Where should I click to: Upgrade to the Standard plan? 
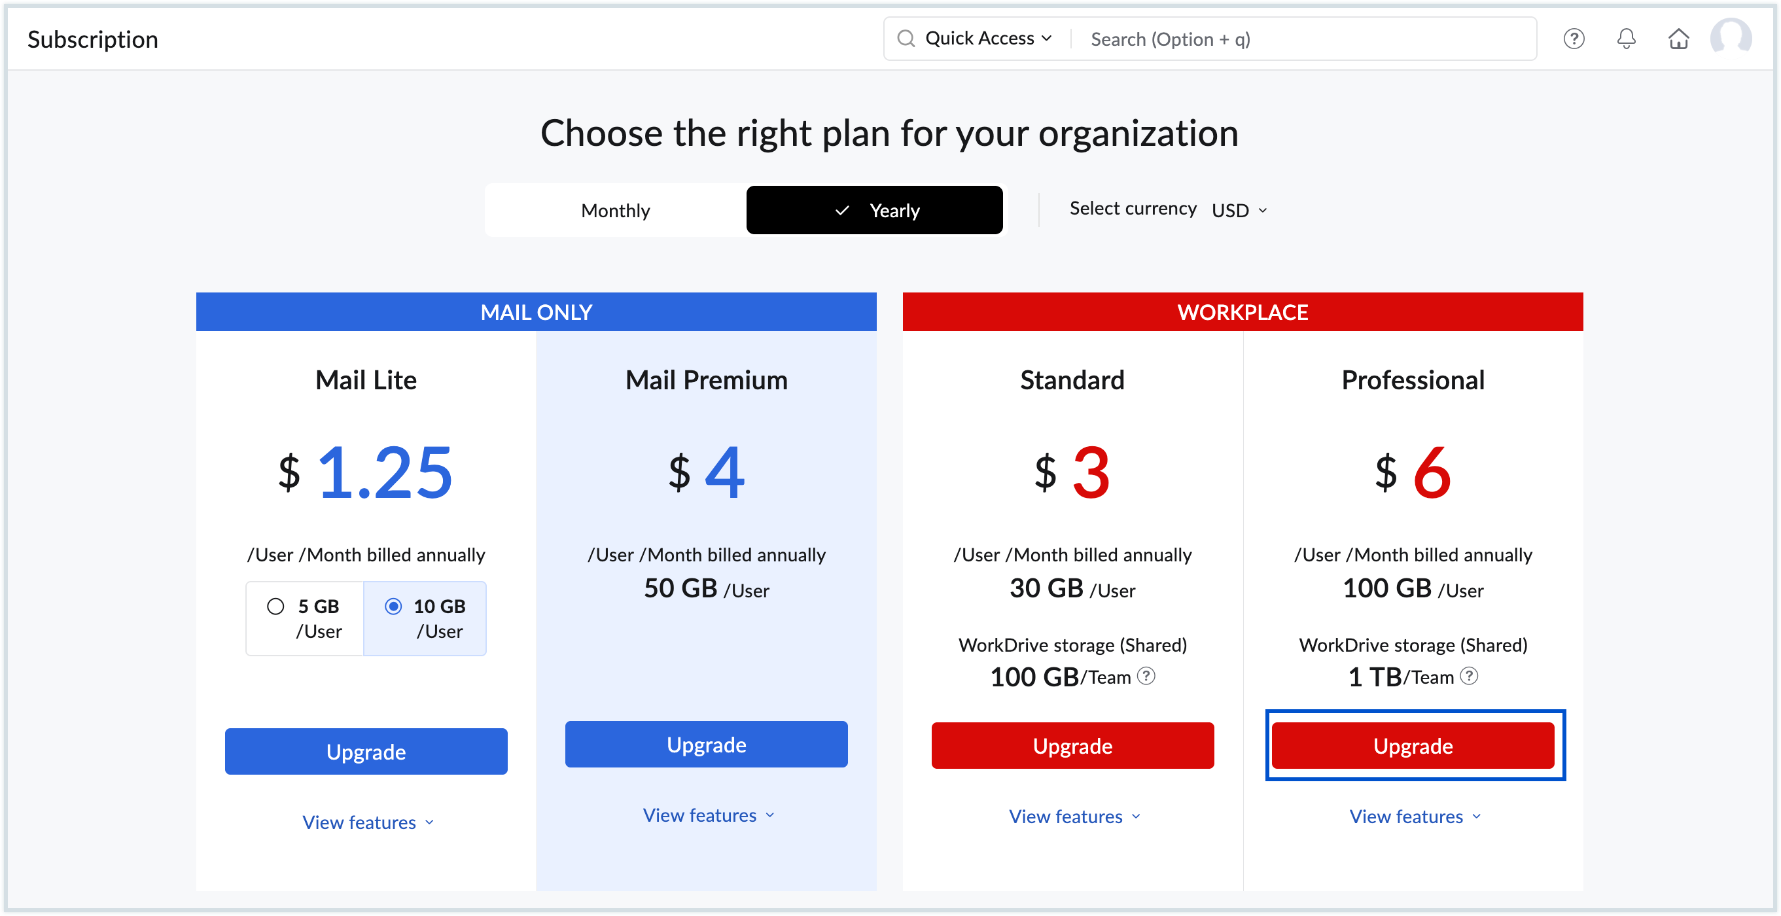click(x=1073, y=746)
